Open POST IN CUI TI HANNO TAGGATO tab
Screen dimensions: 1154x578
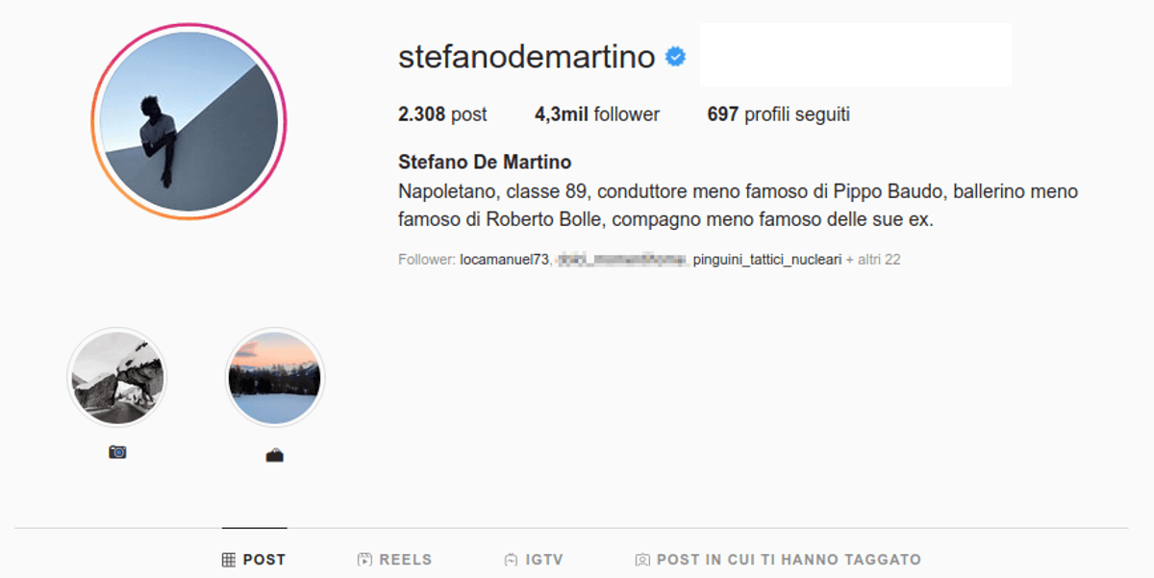[x=778, y=559]
